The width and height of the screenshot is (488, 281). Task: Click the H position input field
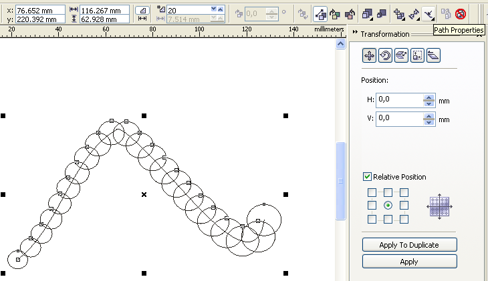point(400,99)
